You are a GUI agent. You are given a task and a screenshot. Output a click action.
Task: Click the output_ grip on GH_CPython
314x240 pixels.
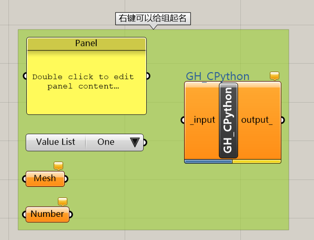(282, 120)
